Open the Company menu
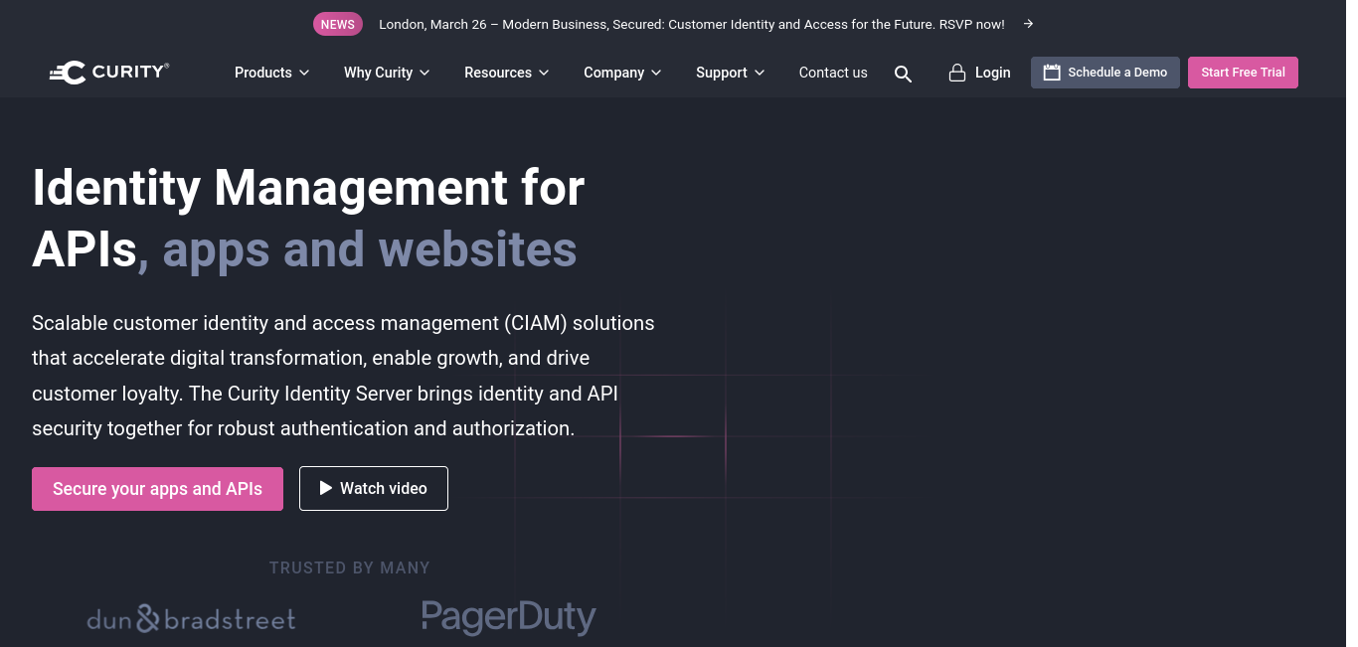Viewport: 1358px width, 647px height. (x=622, y=73)
